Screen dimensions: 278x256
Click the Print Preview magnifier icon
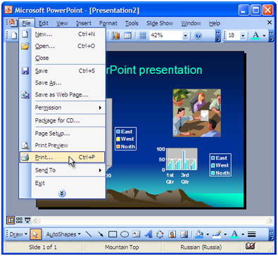click(x=25, y=146)
